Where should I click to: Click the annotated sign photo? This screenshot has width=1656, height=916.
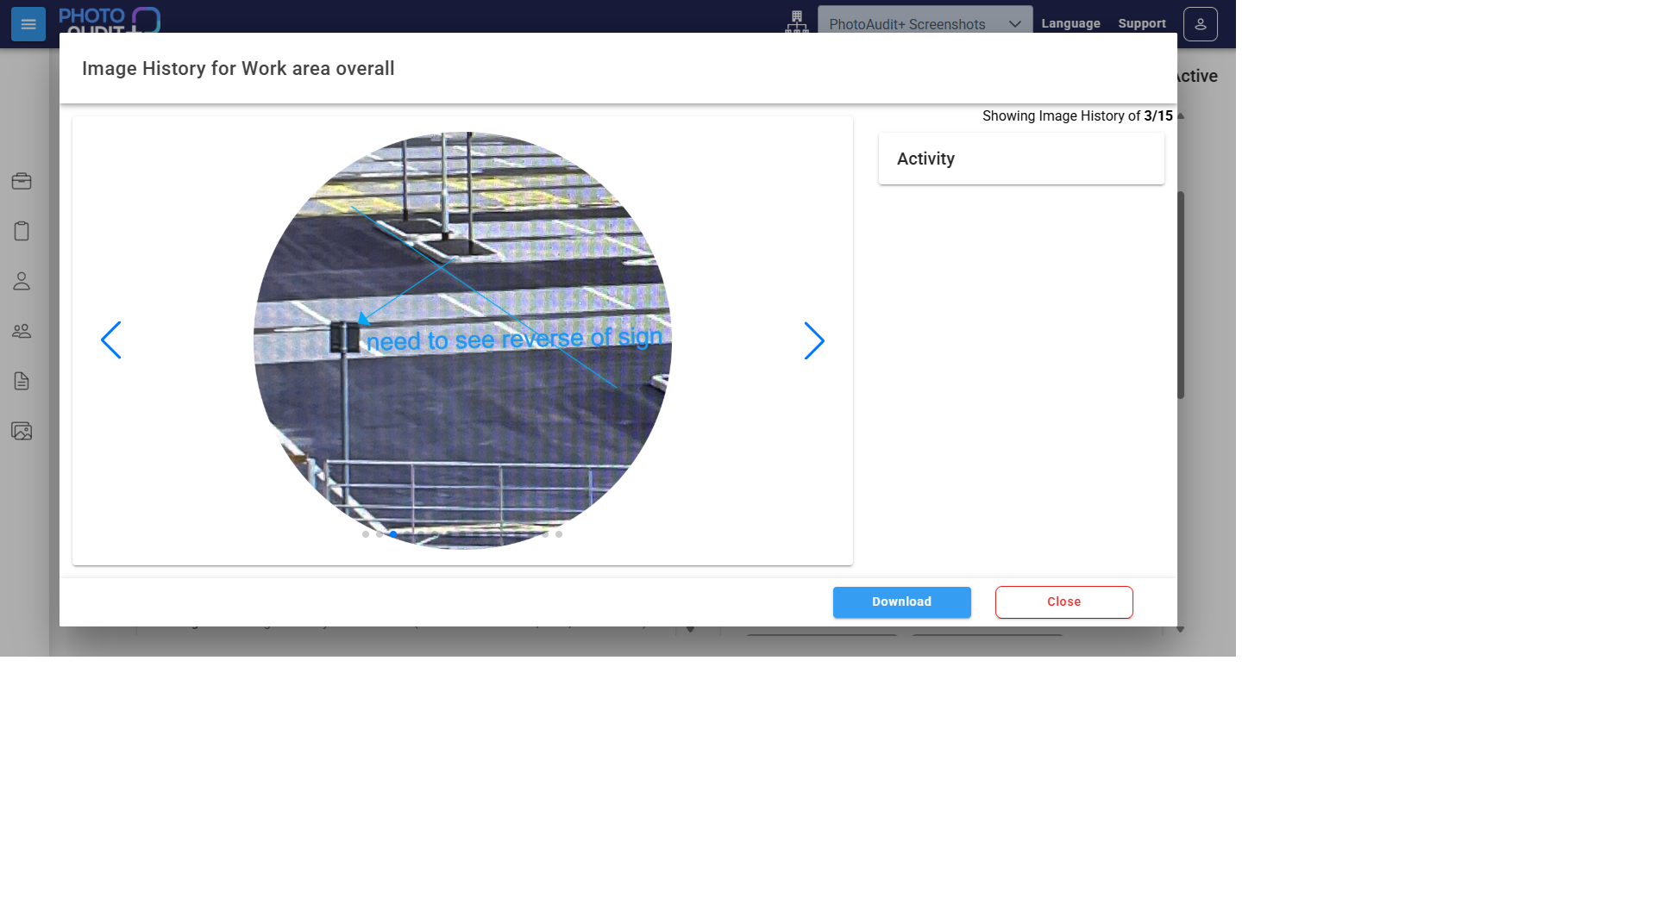tap(462, 340)
